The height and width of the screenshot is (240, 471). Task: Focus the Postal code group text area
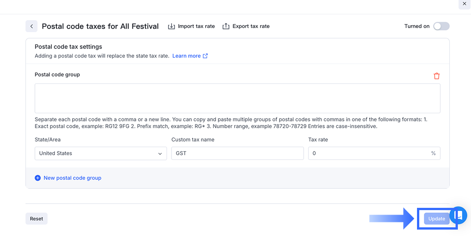237,98
